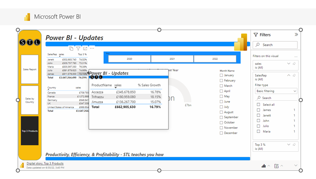This screenshot has width=316, height=179.
Task: Expand the chevron beside the grid footer icon
Action: click(282, 166)
